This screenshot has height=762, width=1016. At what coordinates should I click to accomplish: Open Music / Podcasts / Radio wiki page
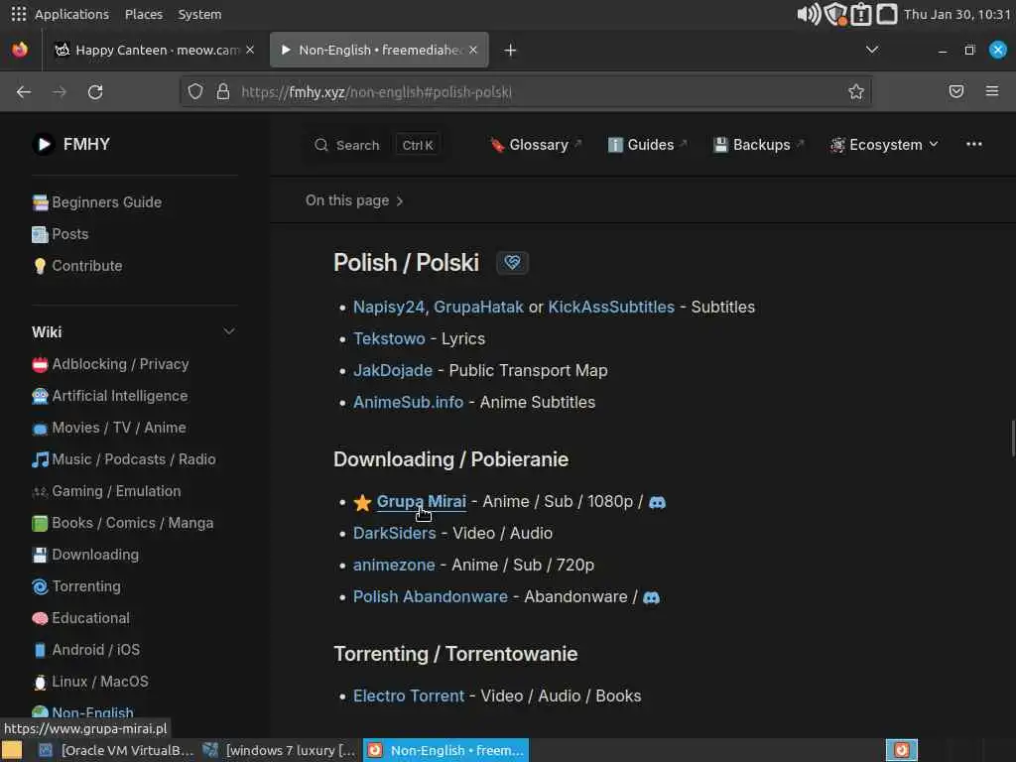124,459
